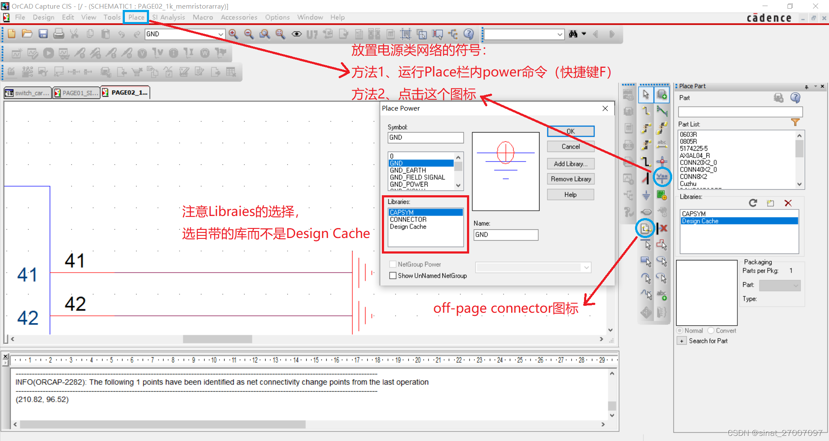This screenshot has height=441, width=829.
Task: Click the Zoom In toolbar icon
Action: 233,34
